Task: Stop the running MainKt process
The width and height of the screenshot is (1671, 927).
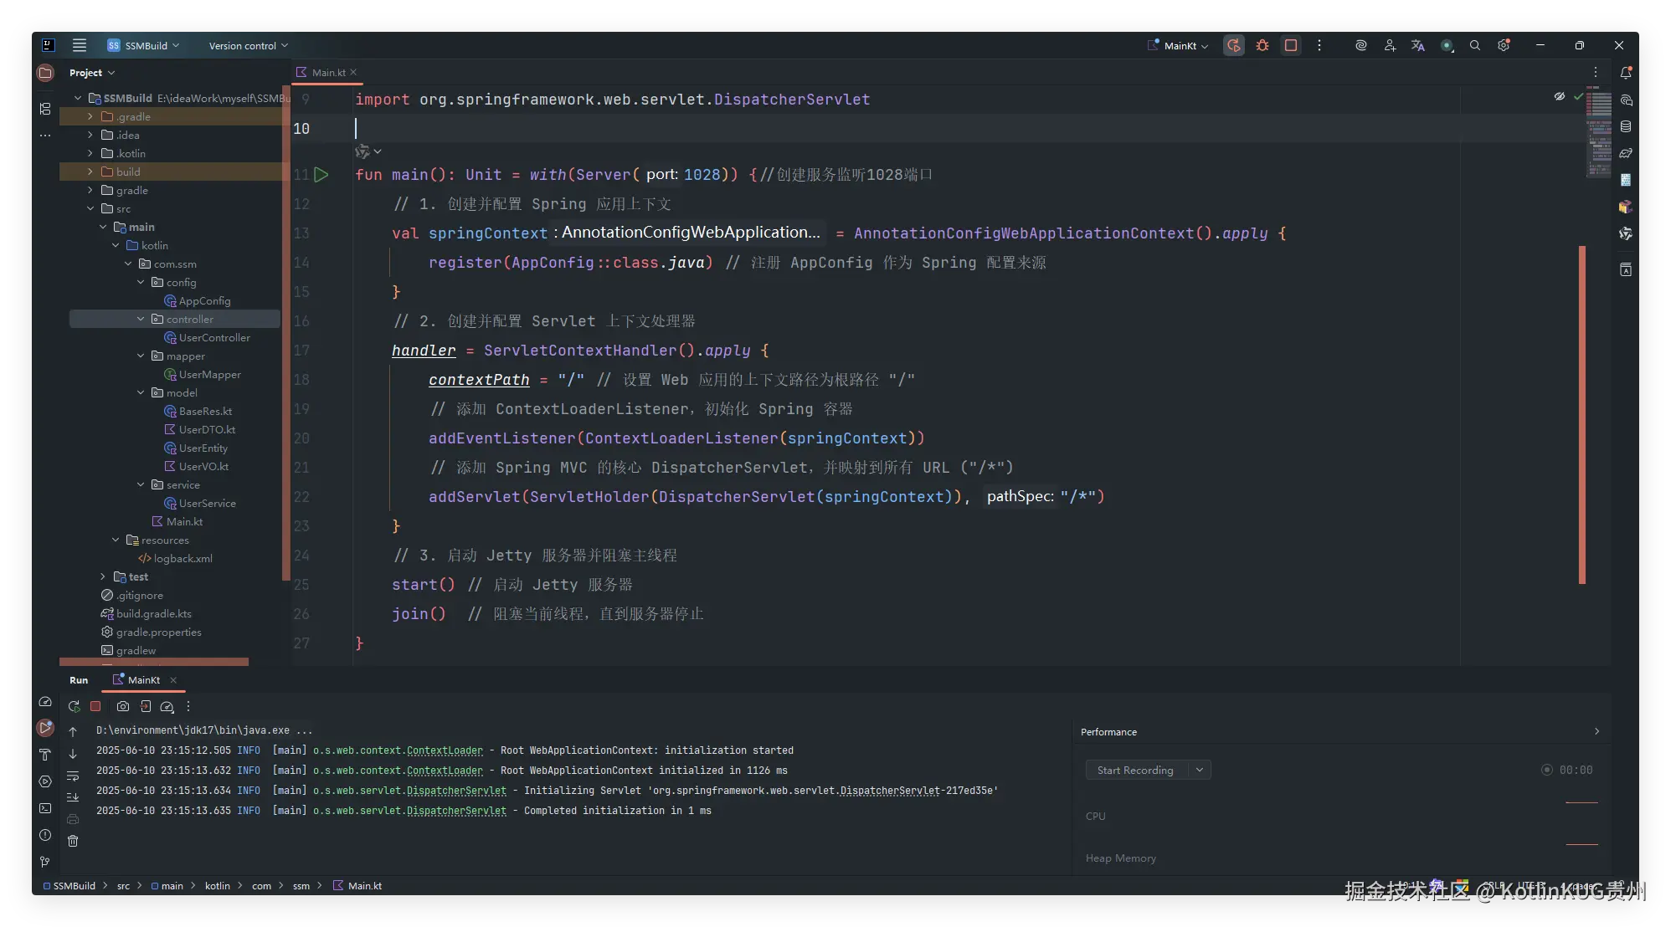Action: pyautogui.click(x=95, y=706)
